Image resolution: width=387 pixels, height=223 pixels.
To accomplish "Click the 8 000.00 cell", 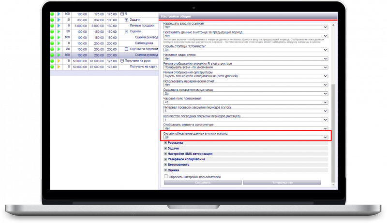I will (x=97, y=26).
